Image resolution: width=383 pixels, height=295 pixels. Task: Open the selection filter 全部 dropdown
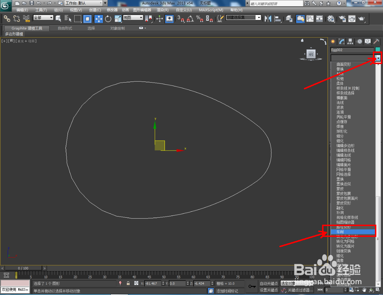point(43,17)
